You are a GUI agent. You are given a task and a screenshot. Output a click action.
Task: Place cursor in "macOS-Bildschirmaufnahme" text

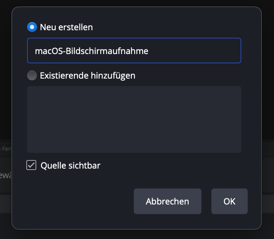(x=91, y=51)
